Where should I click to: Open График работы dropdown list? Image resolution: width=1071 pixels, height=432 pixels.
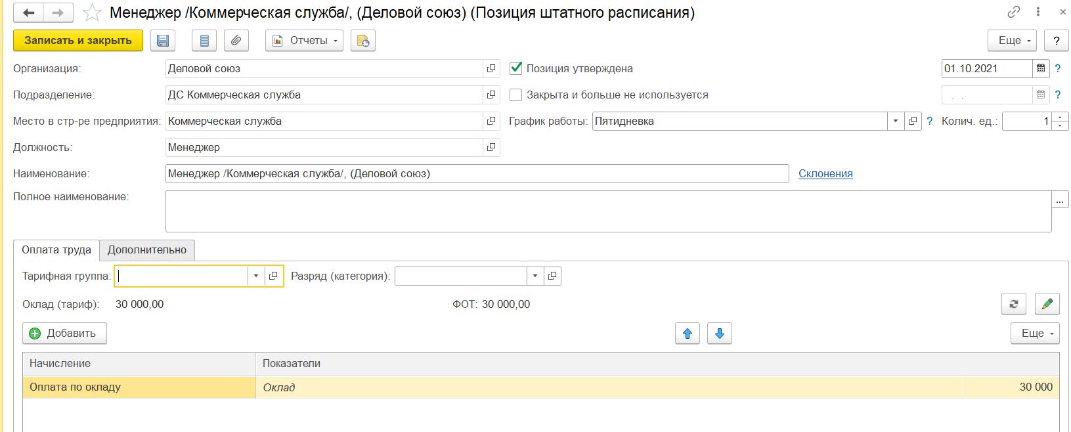(896, 121)
